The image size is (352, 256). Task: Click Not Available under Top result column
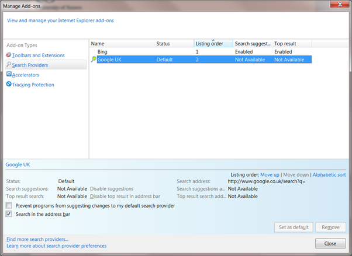289,59
